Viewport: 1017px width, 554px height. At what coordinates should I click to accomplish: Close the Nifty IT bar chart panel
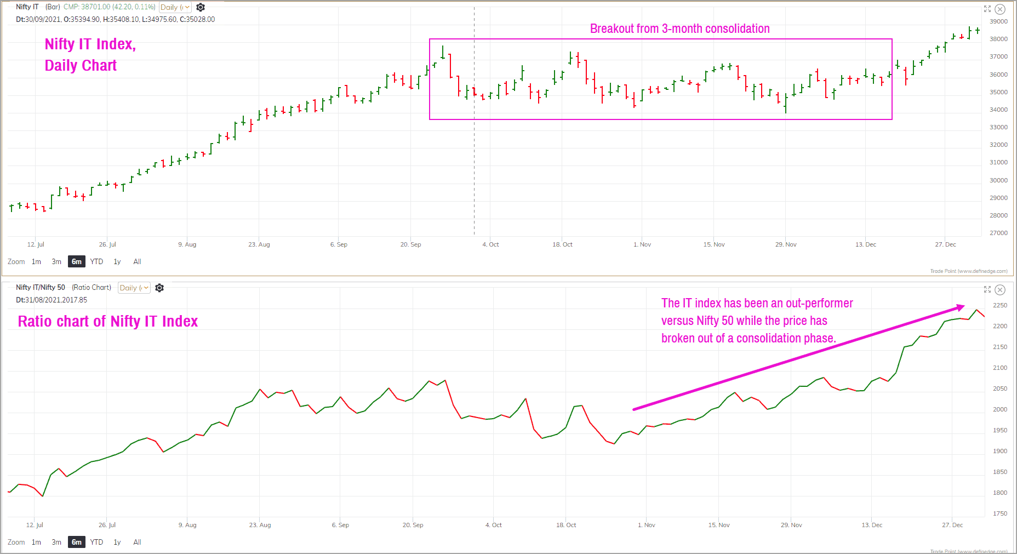click(1000, 9)
